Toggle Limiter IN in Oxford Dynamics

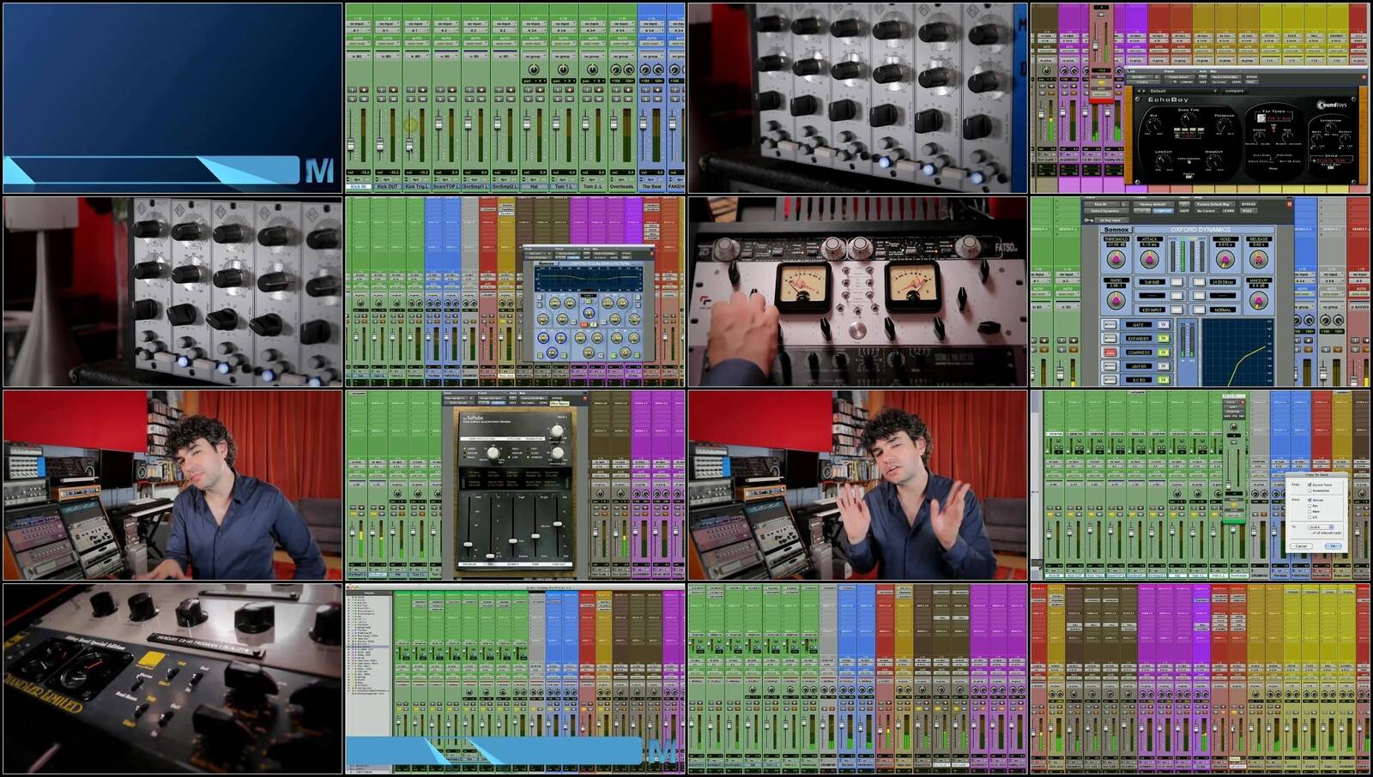click(x=1164, y=366)
